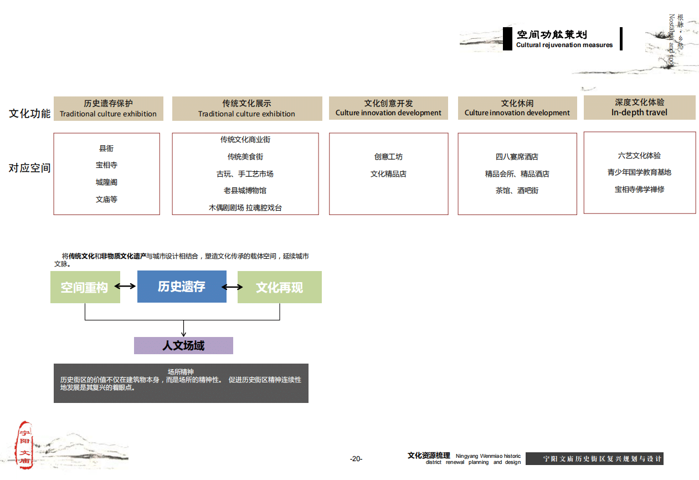The image size is (699, 480).
Task: Toggle the 深度文化体验 In-depth travel header
Action: click(639, 108)
